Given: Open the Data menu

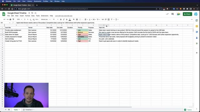Looking at the screenshot, I should [x=33, y=16].
